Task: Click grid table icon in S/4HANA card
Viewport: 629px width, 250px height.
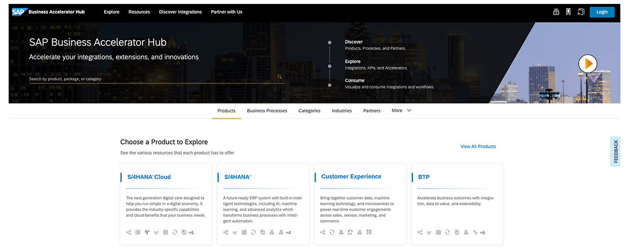Action: tap(244, 232)
